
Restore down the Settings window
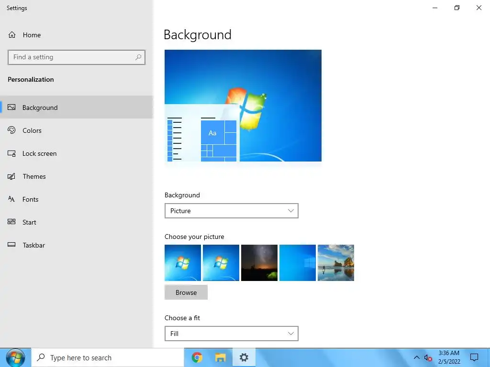pyautogui.click(x=457, y=8)
